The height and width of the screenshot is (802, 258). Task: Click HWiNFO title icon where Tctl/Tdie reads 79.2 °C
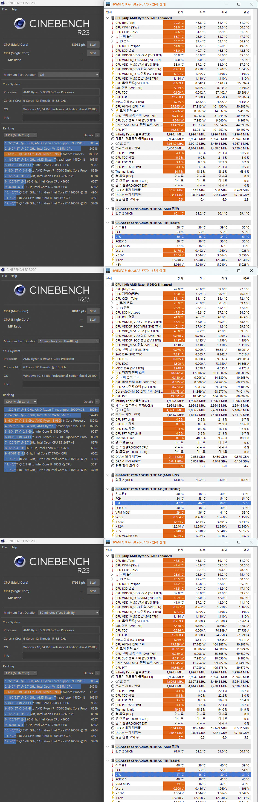108,4
